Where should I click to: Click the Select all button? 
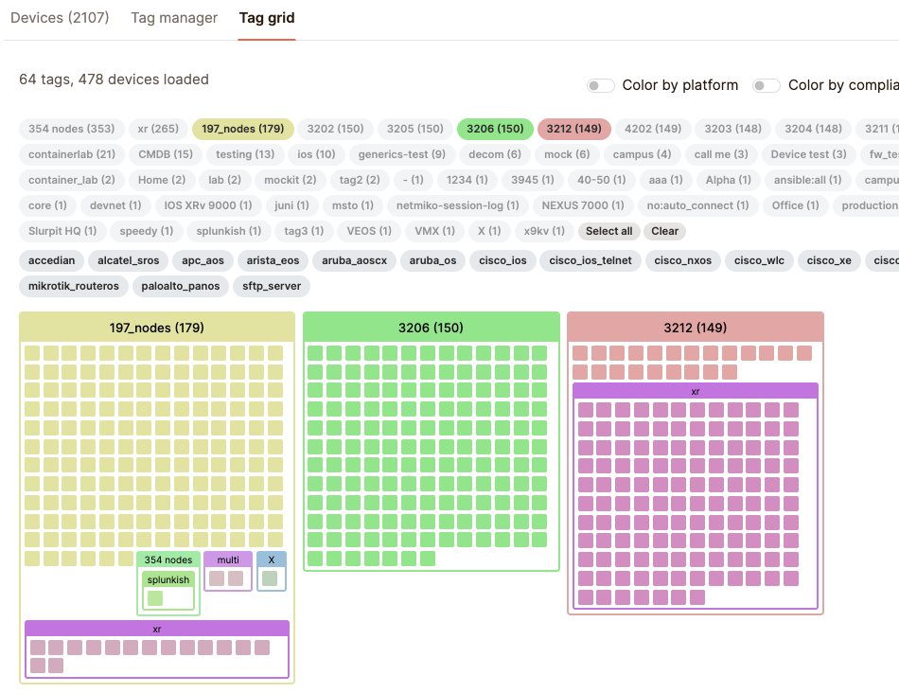tap(608, 231)
